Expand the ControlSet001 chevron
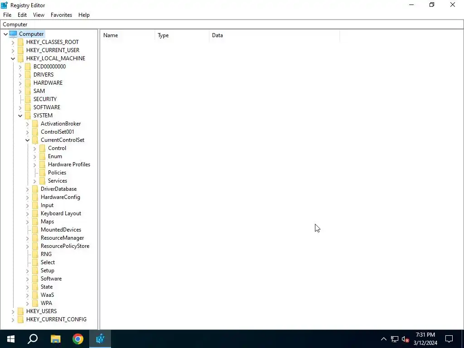Screen dimensions: 464x348 [x=27, y=132]
